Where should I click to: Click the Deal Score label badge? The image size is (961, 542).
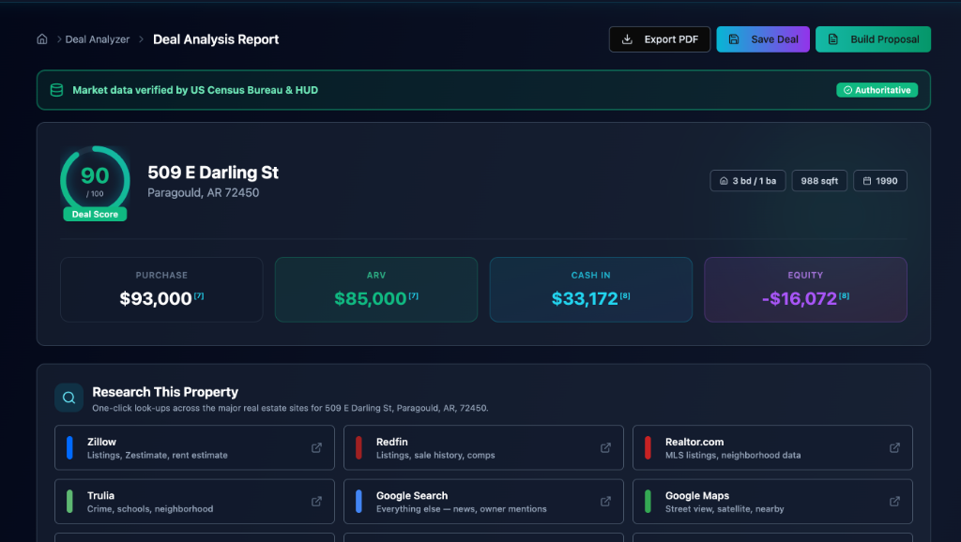coord(95,215)
